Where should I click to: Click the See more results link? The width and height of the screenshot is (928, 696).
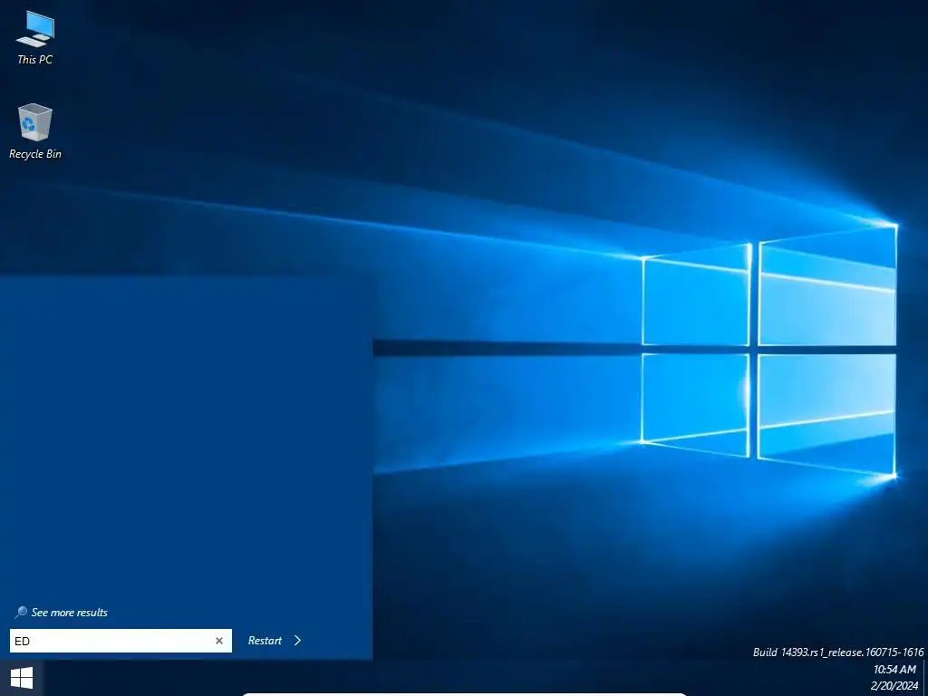click(69, 613)
